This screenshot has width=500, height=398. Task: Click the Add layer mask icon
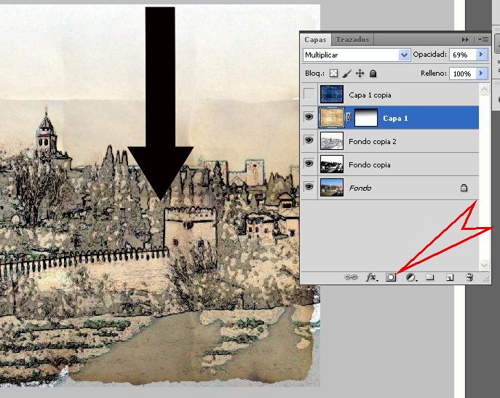[x=391, y=277]
